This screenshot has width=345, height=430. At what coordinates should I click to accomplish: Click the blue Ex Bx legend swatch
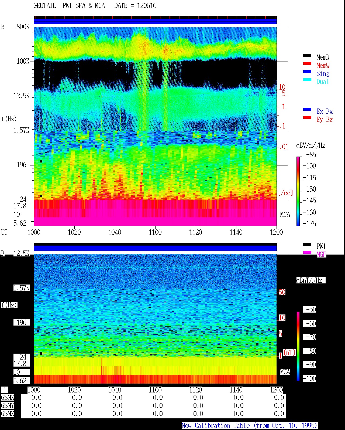click(x=307, y=110)
